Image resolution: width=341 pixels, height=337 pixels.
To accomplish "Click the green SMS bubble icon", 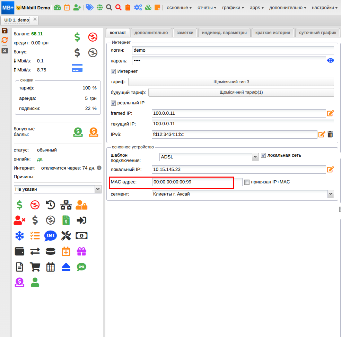I will 81,267.
